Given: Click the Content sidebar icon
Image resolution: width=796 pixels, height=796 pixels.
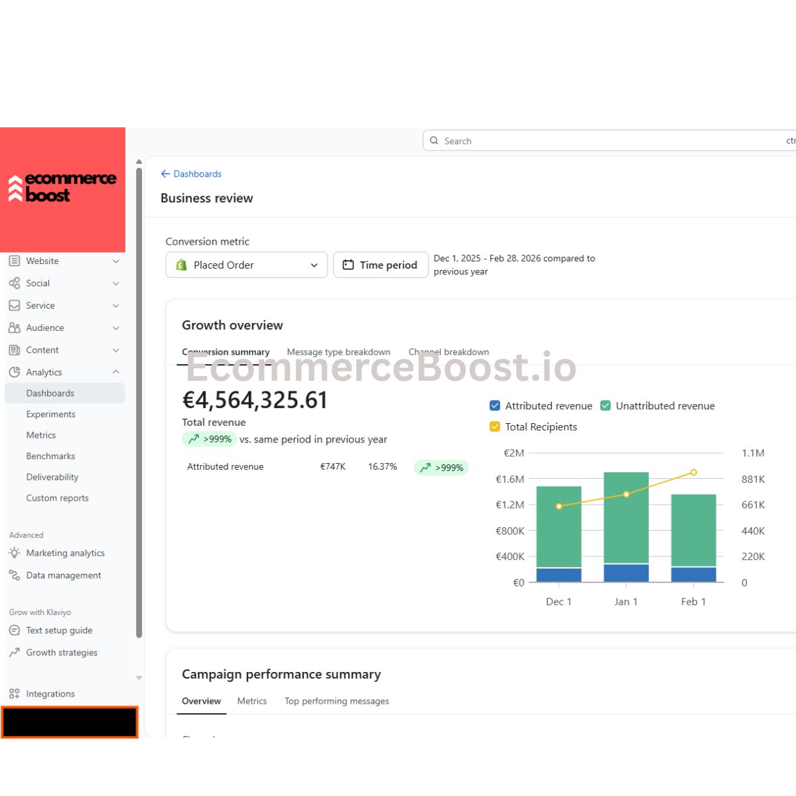Looking at the screenshot, I should click(x=15, y=350).
